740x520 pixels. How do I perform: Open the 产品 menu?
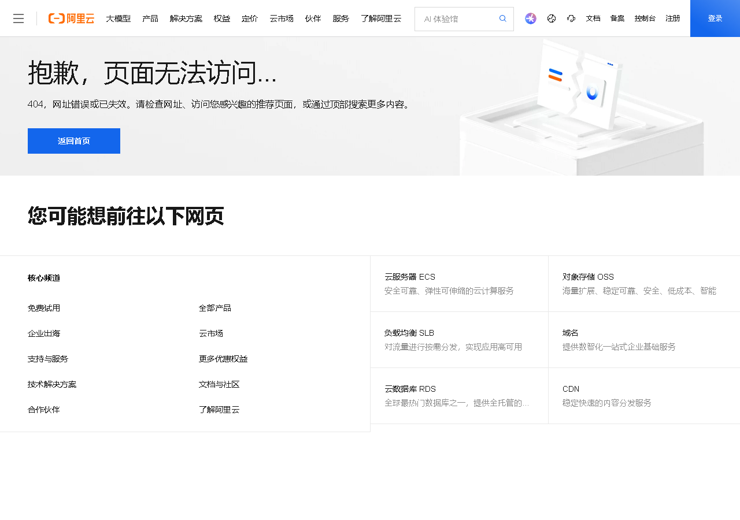150,18
